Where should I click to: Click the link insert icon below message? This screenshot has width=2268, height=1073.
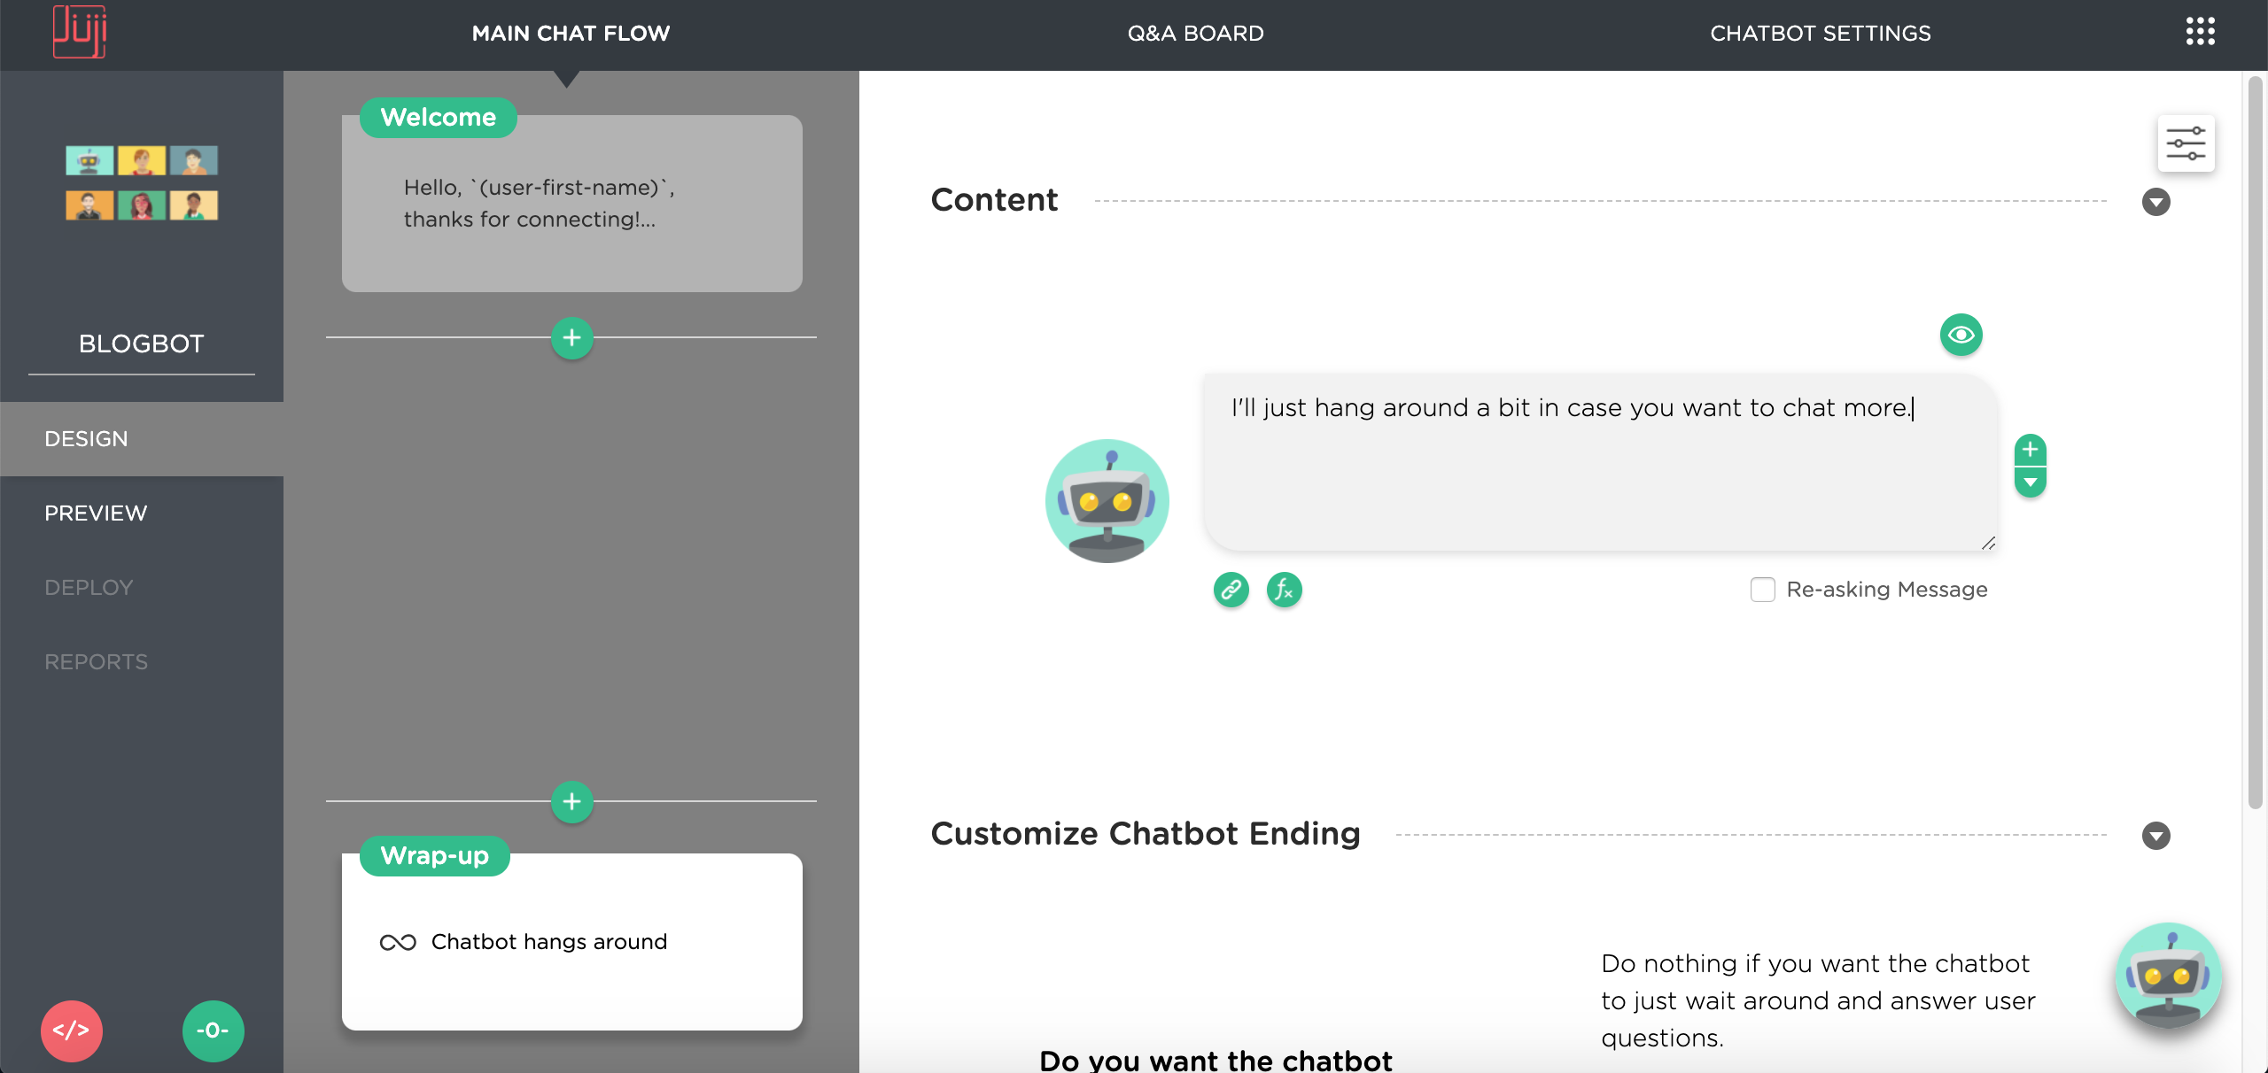pyautogui.click(x=1231, y=589)
